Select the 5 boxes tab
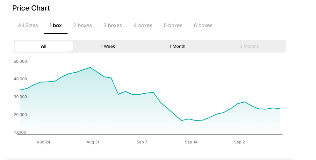The height and width of the screenshot is (160, 316). pos(173,25)
